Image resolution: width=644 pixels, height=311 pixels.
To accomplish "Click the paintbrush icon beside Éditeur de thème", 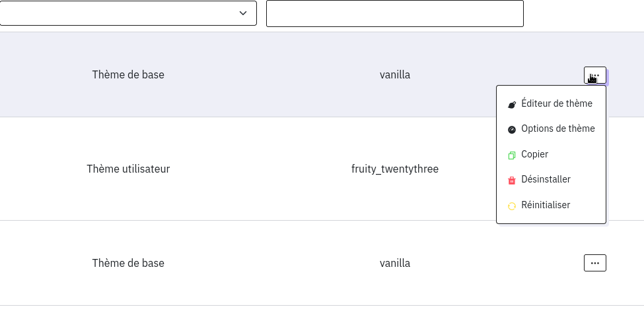I will coord(511,105).
